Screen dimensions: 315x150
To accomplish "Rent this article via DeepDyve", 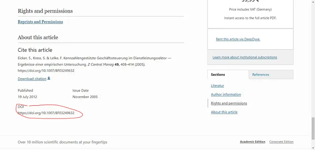I will pyautogui.click(x=238, y=39).
